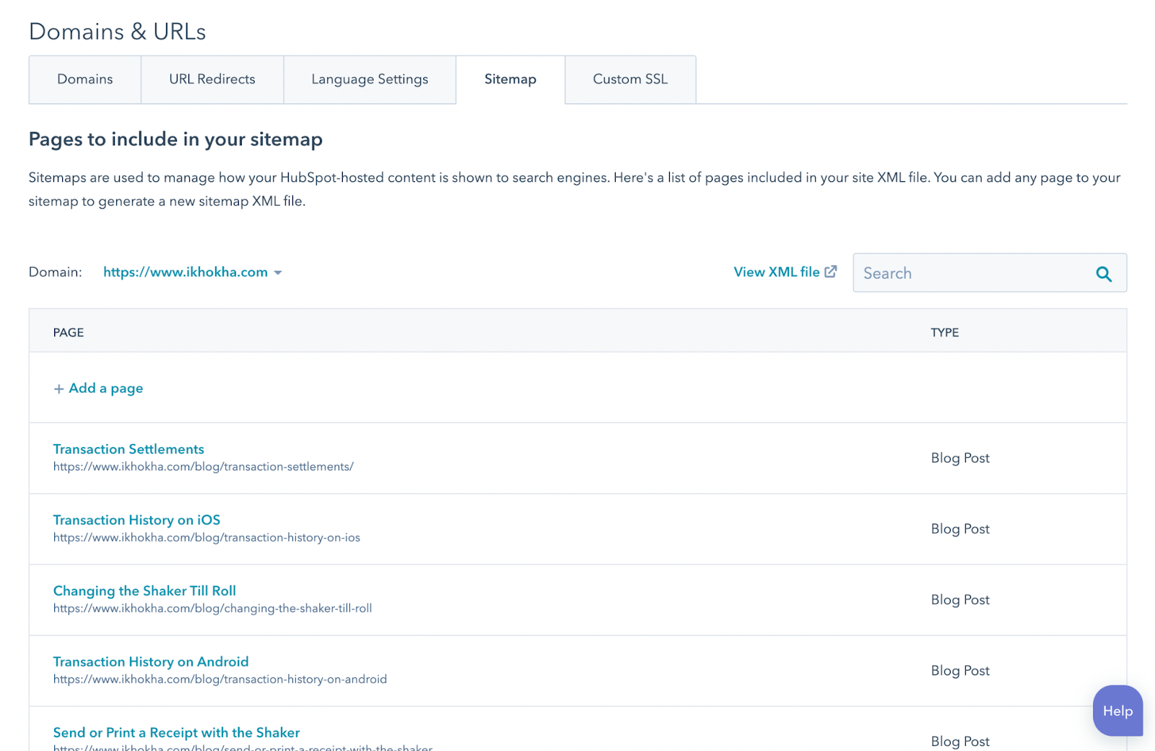Click the external link icon beside View XML file

pyautogui.click(x=831, y=272)
